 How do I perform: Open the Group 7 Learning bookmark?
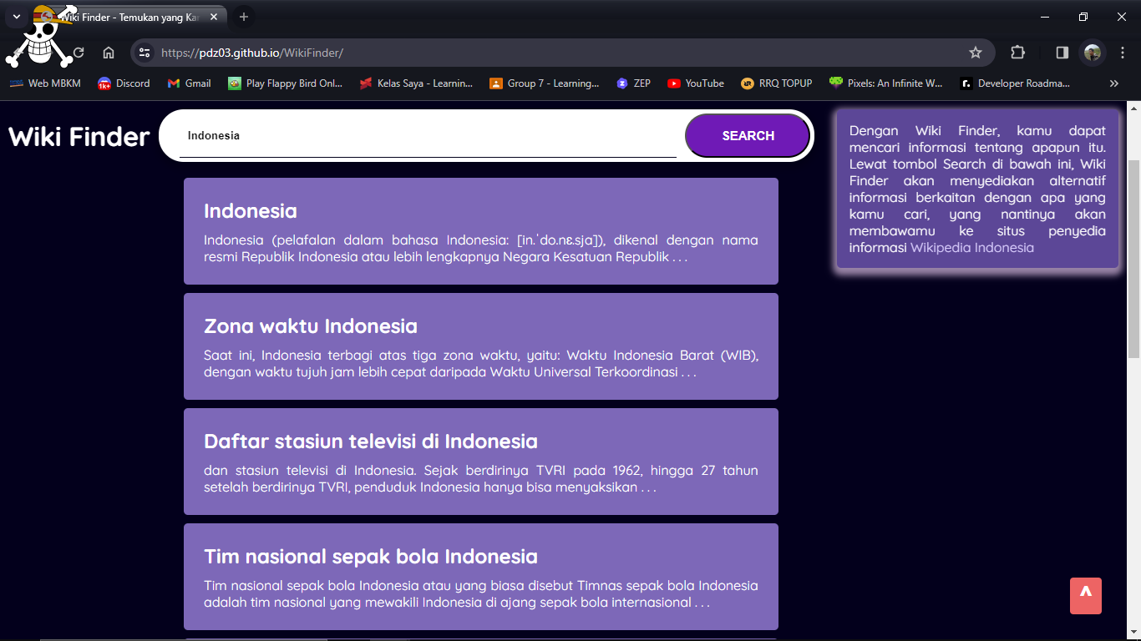(545, 83)
